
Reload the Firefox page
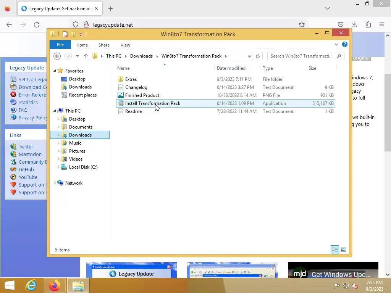click(37, 25)
